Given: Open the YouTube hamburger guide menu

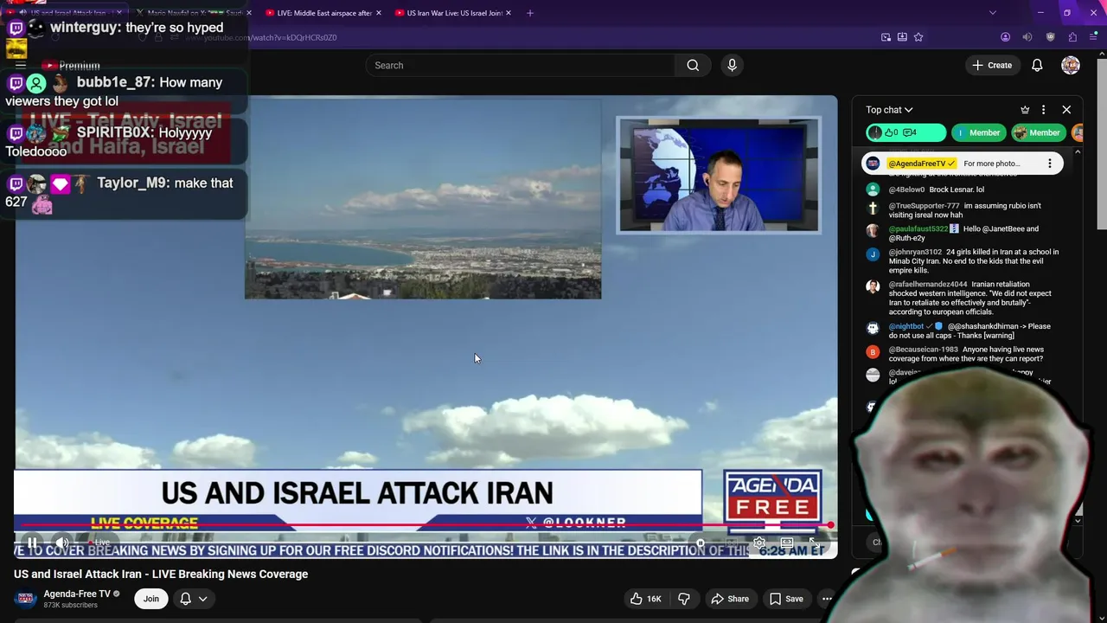Looking at the screenshot, I should 21,65.
